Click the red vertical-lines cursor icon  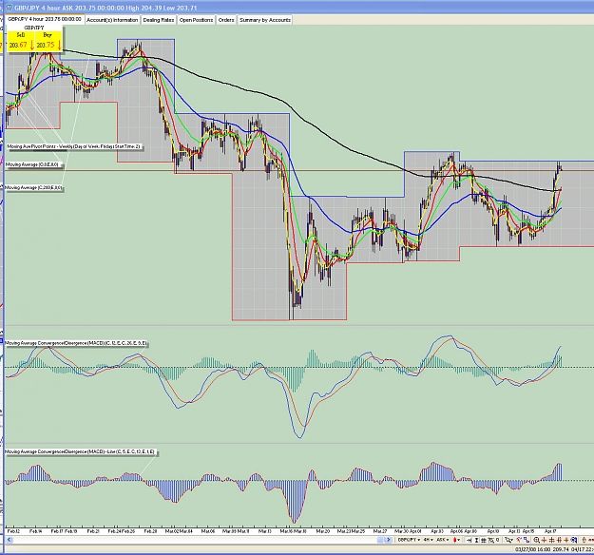[559, 540]
